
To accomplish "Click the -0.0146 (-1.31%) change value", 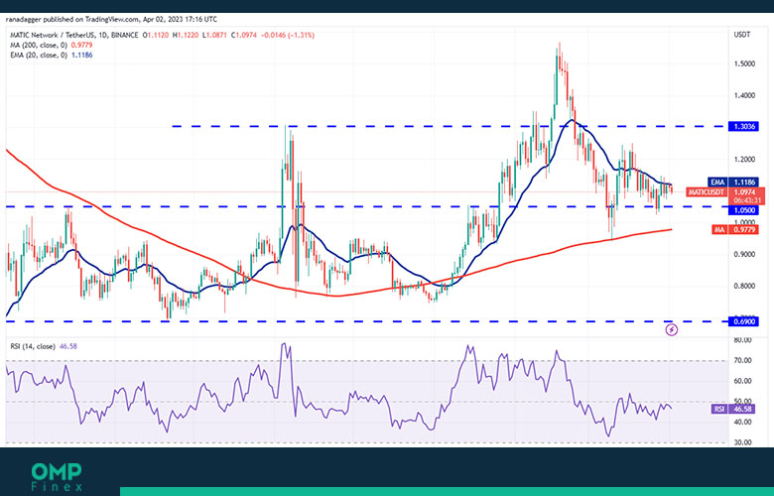I will [x=288, y=35].
